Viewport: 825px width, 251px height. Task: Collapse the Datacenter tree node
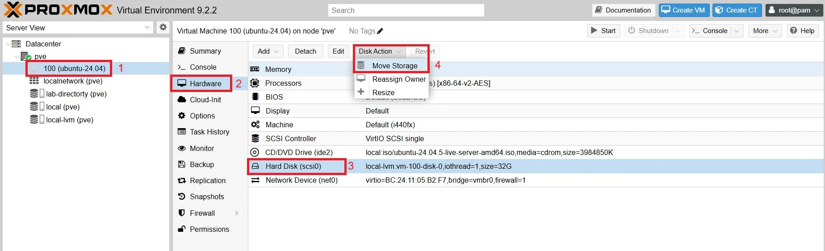click(x=8, y=44)
